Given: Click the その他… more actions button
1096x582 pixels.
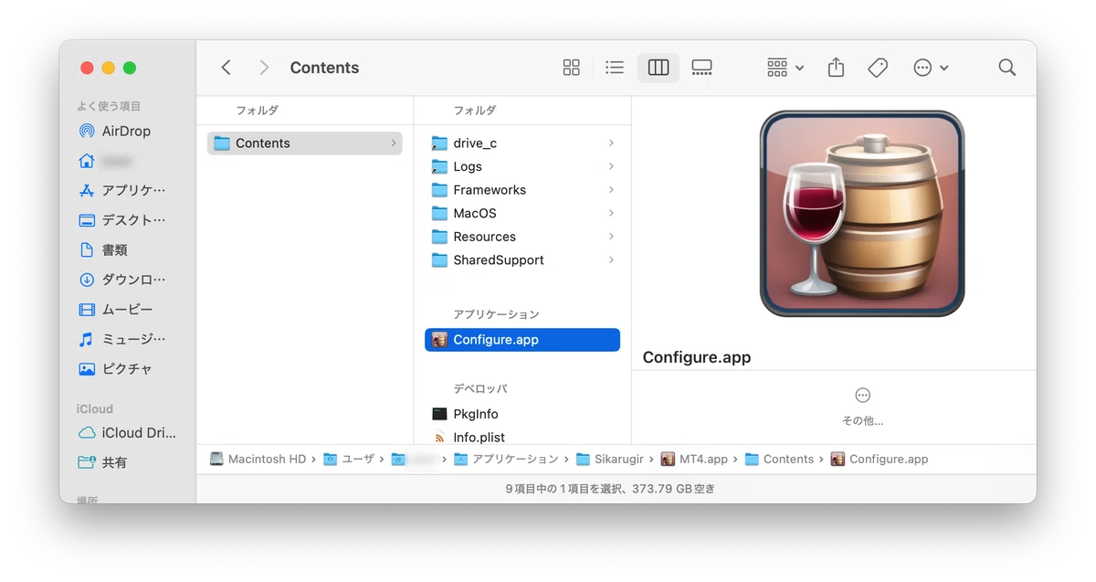Looking at the screenshot, I should pyautogui.click(x=862, y=407).
